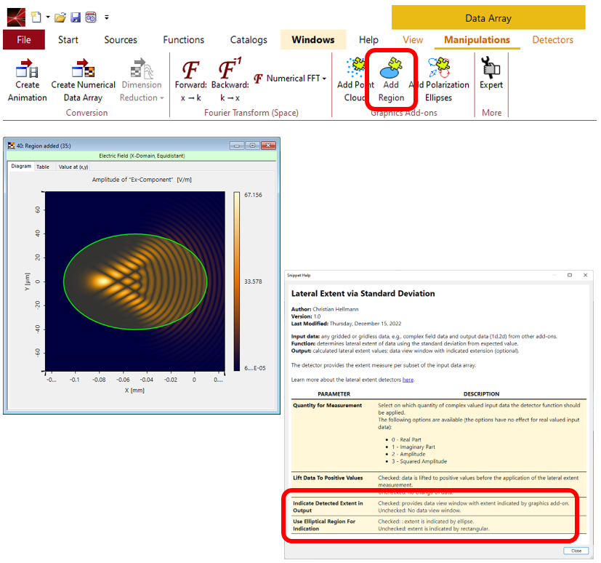Click the amplitude color scale bar
Viewport: 601px width, 563px height.
(236, 281)
